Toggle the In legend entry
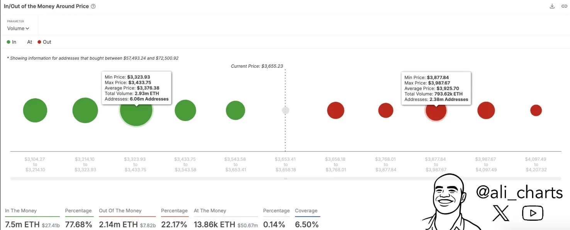This screenshot has width=570, height=230. tap(12, 42)
